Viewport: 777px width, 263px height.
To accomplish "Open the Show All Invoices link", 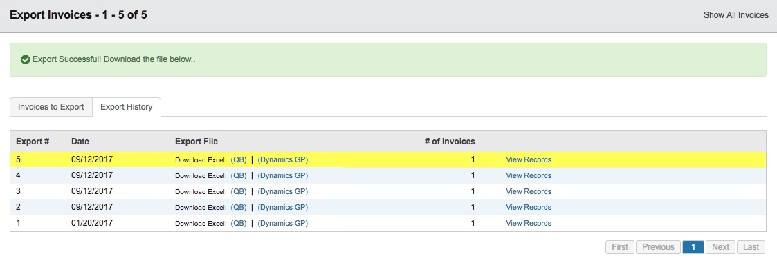I will [736, 14].
